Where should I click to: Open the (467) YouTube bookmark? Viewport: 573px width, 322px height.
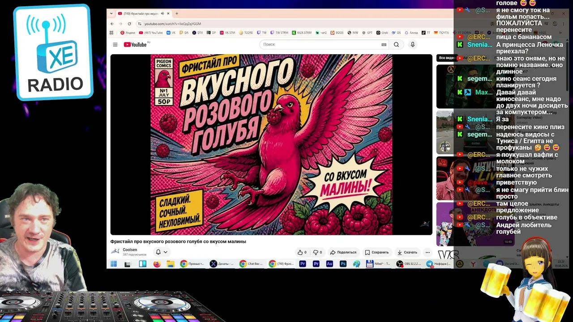(x=151, y=33)
